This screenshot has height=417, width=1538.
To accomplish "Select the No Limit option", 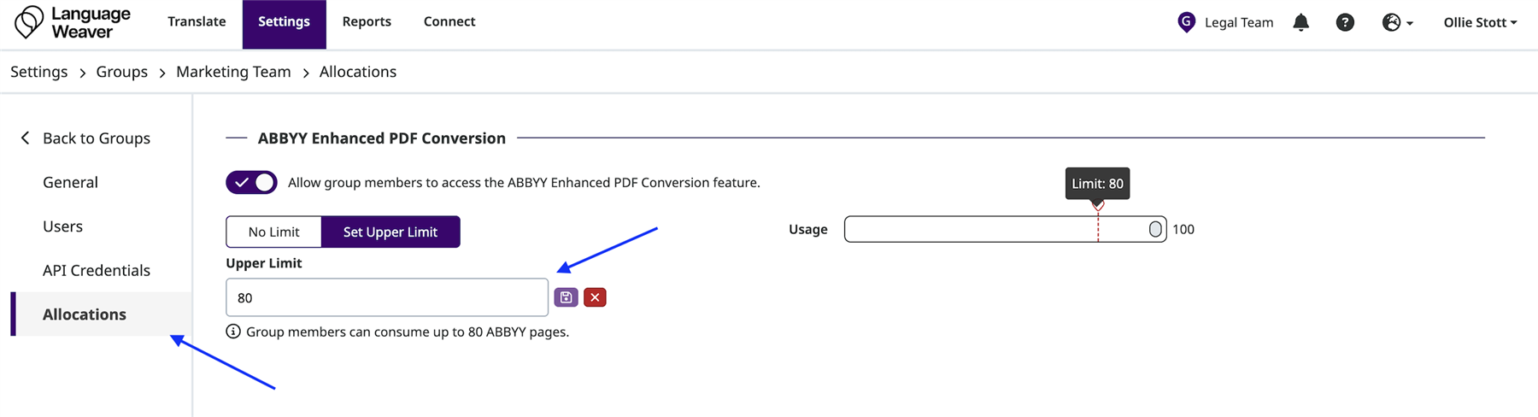I will tap(273, 232).
